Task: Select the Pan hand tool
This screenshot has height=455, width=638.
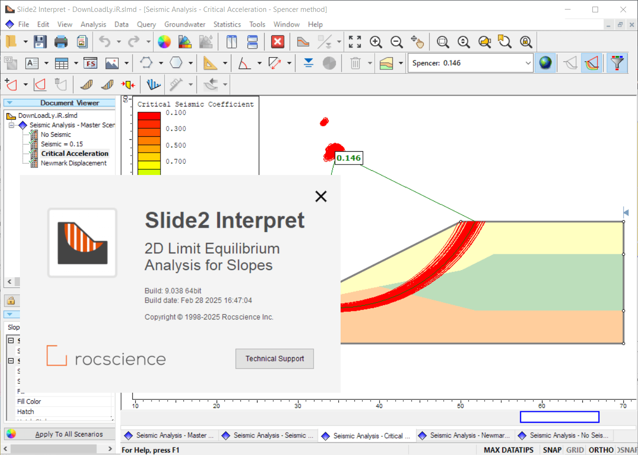Action: click(x=418, y=42)
